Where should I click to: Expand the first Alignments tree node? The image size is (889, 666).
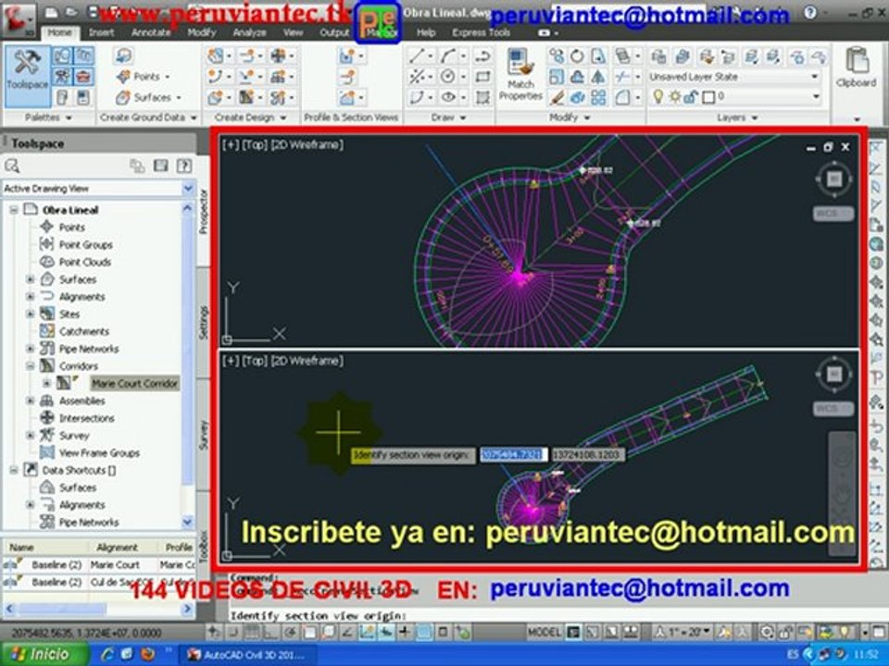click(30, 296)
